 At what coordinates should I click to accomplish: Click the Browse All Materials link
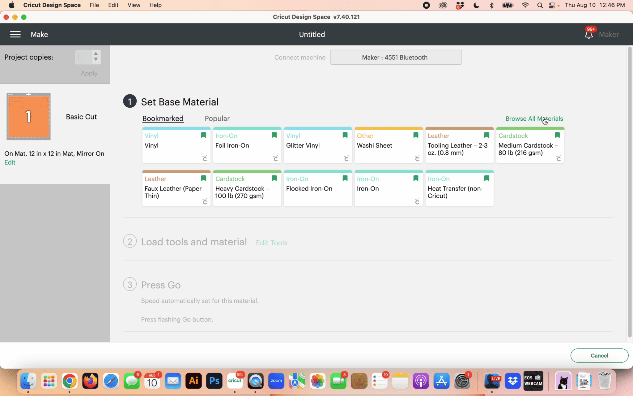[534, 118]
